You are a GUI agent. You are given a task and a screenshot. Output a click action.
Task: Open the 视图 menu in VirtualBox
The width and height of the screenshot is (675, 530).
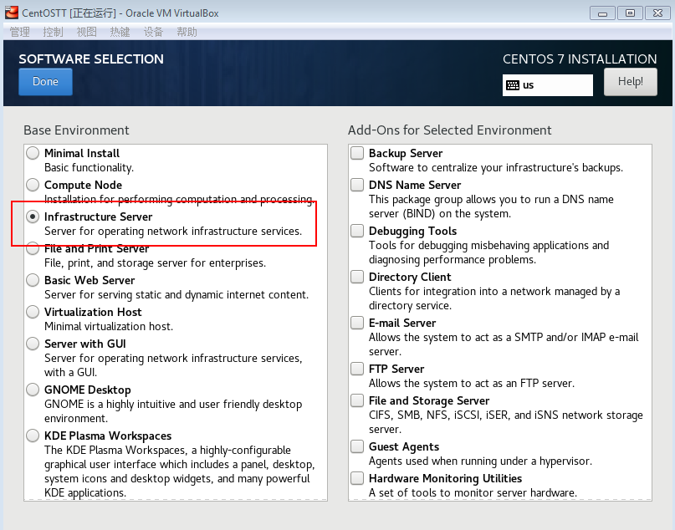(86, 32)
